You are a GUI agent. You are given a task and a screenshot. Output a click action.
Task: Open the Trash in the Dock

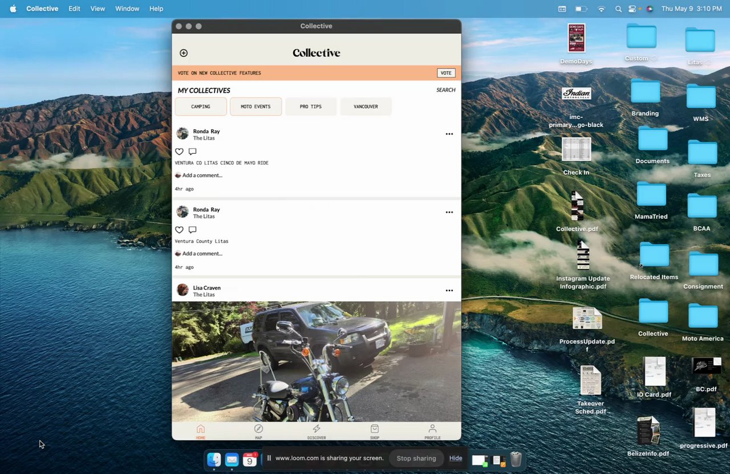click(x=516, y=459)
